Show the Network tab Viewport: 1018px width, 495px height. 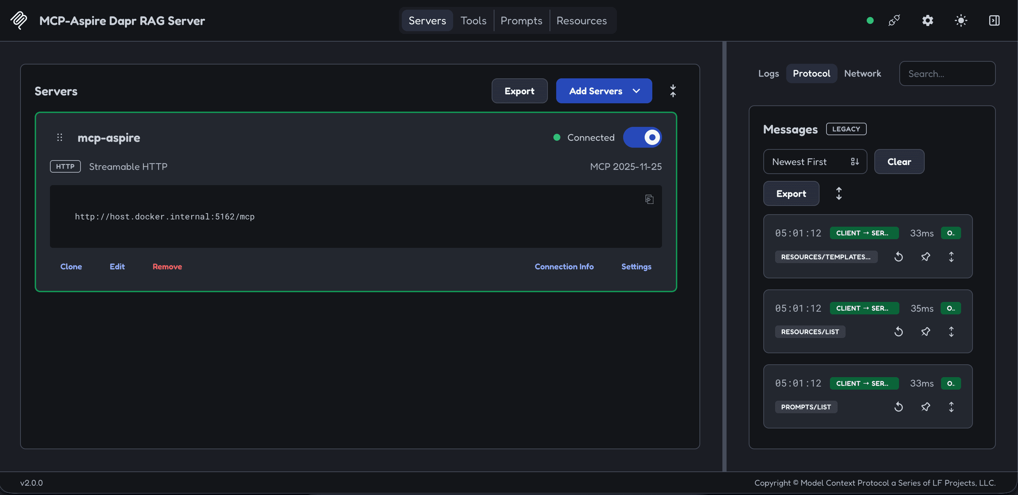(862, 73)
